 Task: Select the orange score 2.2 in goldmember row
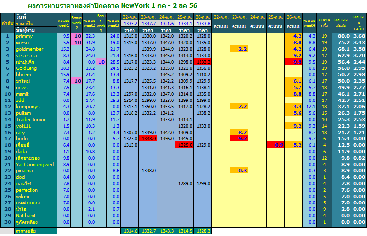(239, 49)
